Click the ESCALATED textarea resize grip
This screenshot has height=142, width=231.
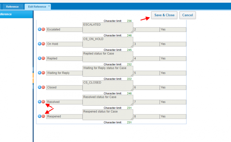coord(132,32)
